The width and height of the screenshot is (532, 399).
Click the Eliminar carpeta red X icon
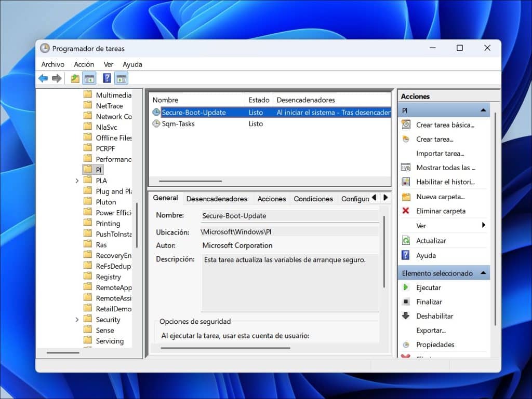[406, 211]
